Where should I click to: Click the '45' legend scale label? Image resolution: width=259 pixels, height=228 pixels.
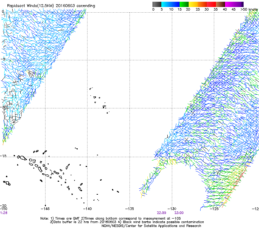(x=233, y=9)
